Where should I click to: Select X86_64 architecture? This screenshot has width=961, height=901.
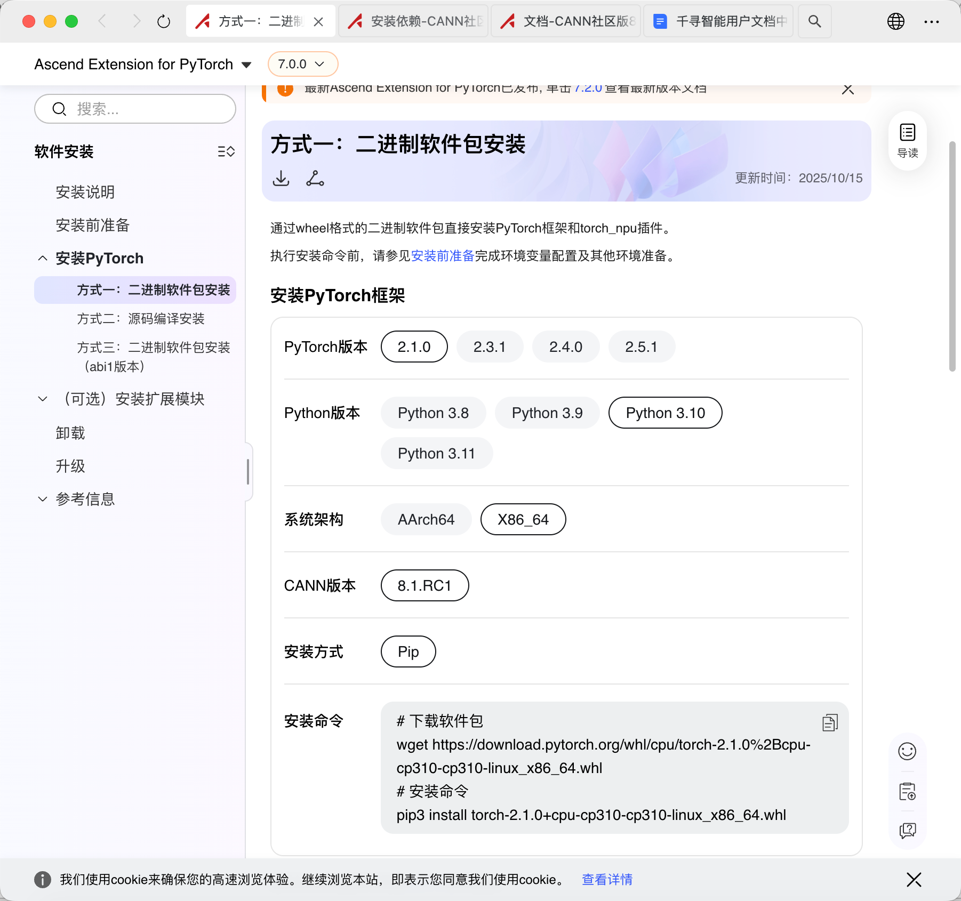523,519
